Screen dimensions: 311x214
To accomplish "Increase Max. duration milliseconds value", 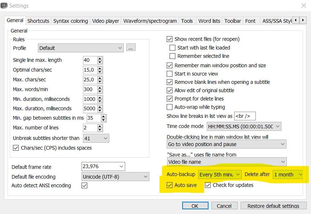I will (100, 107).
